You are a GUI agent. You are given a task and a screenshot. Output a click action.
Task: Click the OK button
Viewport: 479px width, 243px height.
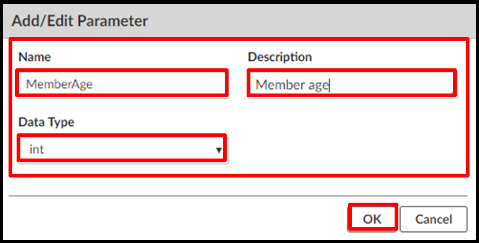coord(372,219)
